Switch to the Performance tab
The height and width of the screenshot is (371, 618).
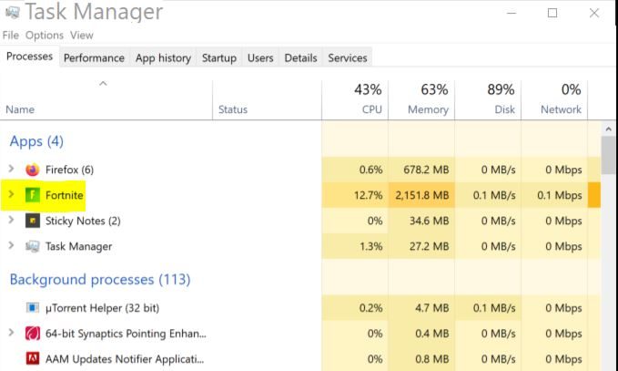pos(94,57)
